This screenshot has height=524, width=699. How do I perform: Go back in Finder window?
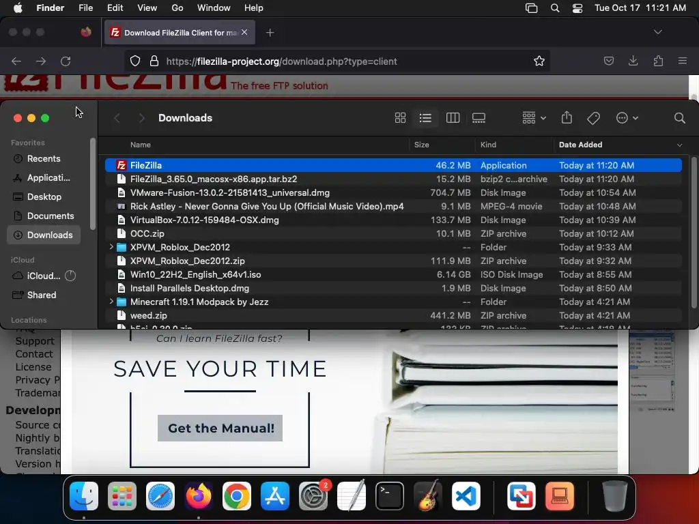[x=117, y=118]
